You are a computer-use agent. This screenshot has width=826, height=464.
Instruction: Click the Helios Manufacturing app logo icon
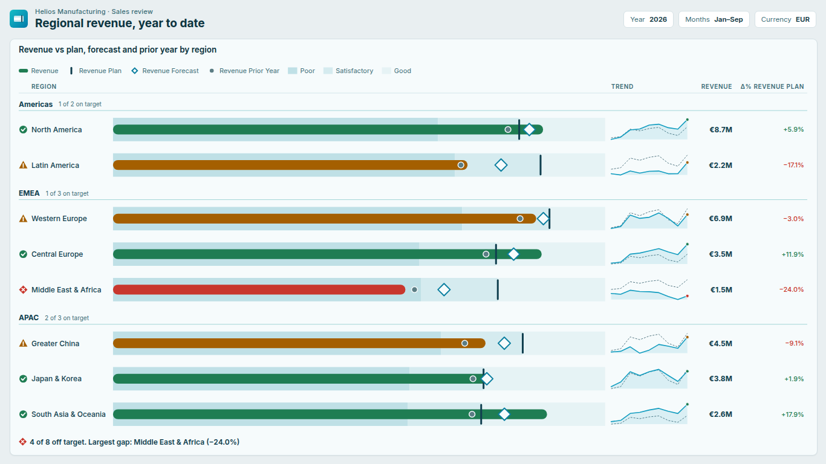coord(19,19)
